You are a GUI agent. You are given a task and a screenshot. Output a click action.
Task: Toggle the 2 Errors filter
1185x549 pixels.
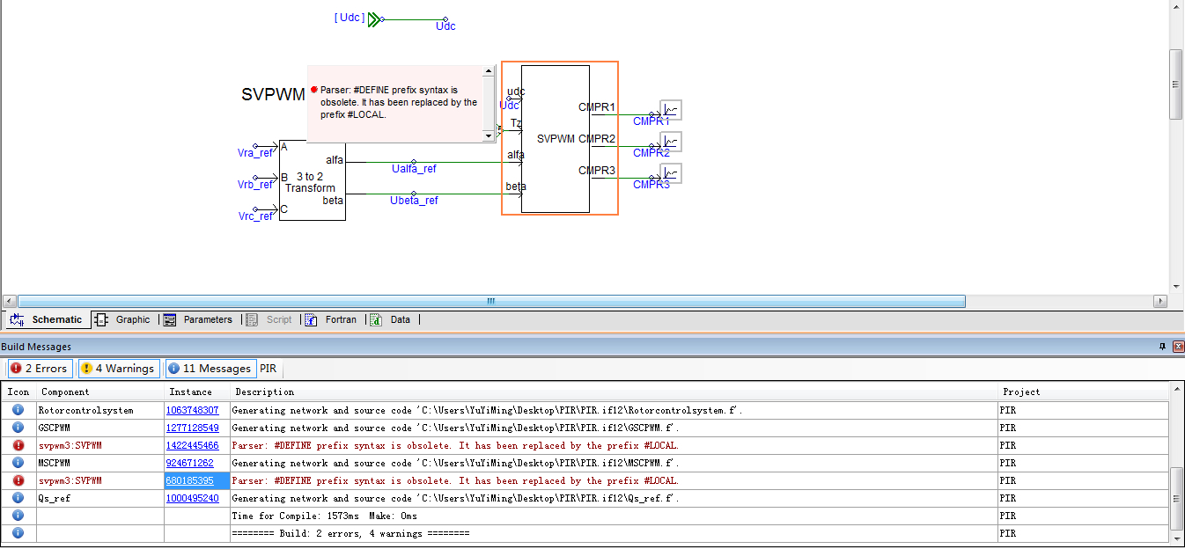point(39,369)
